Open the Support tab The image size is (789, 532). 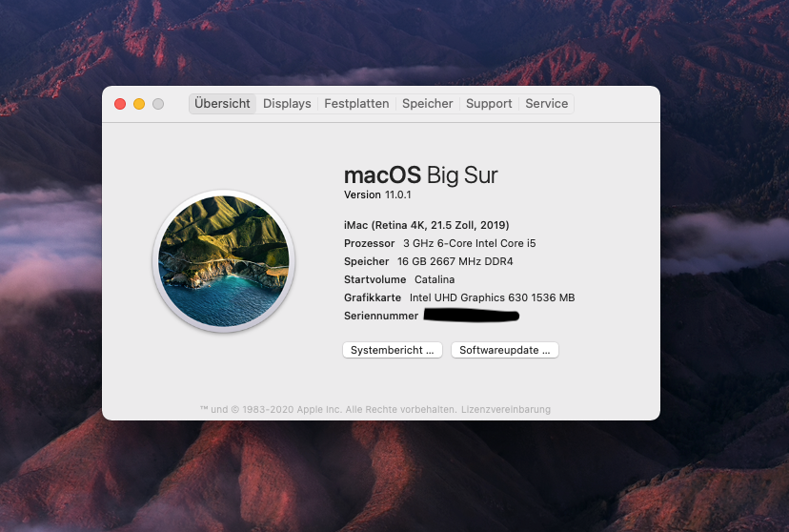489,104
